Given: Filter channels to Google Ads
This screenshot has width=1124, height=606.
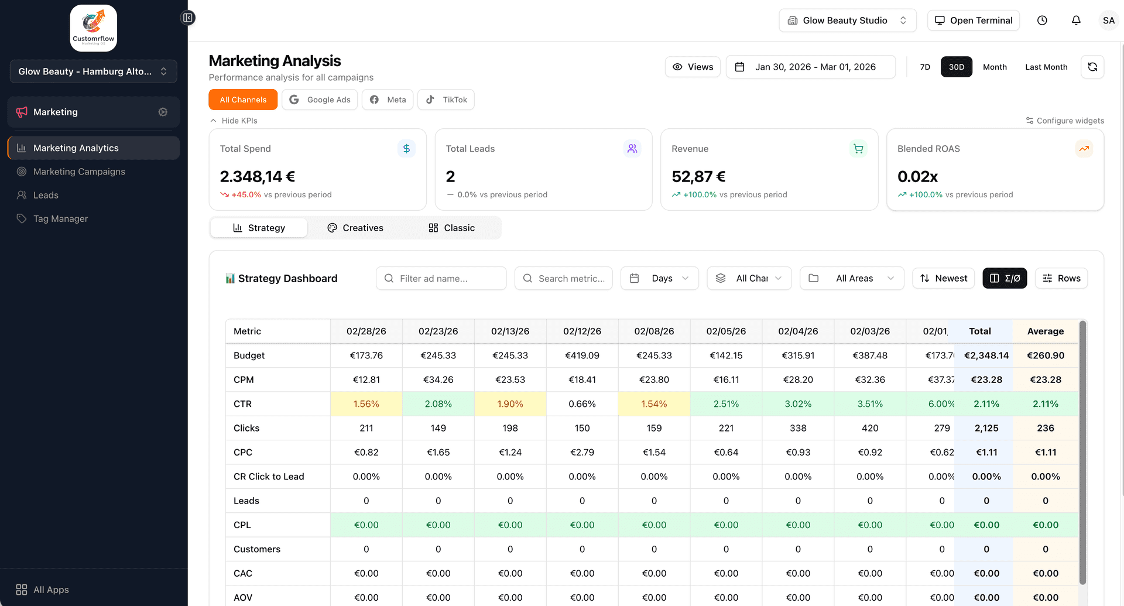Looking at the screenshot, I should click(320, 100).
